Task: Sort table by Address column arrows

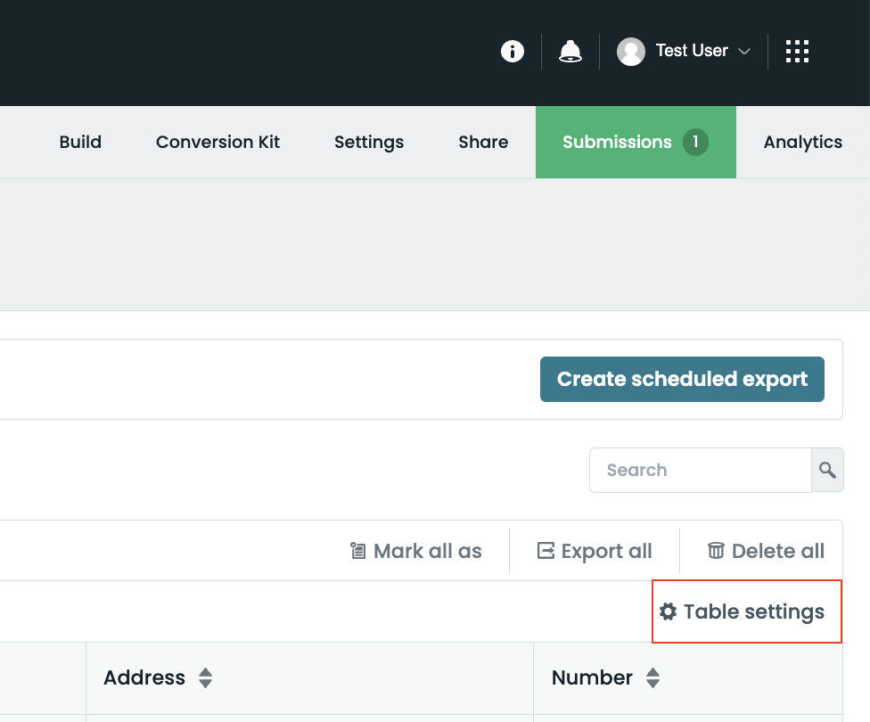Action: click(x=206, y=678)
